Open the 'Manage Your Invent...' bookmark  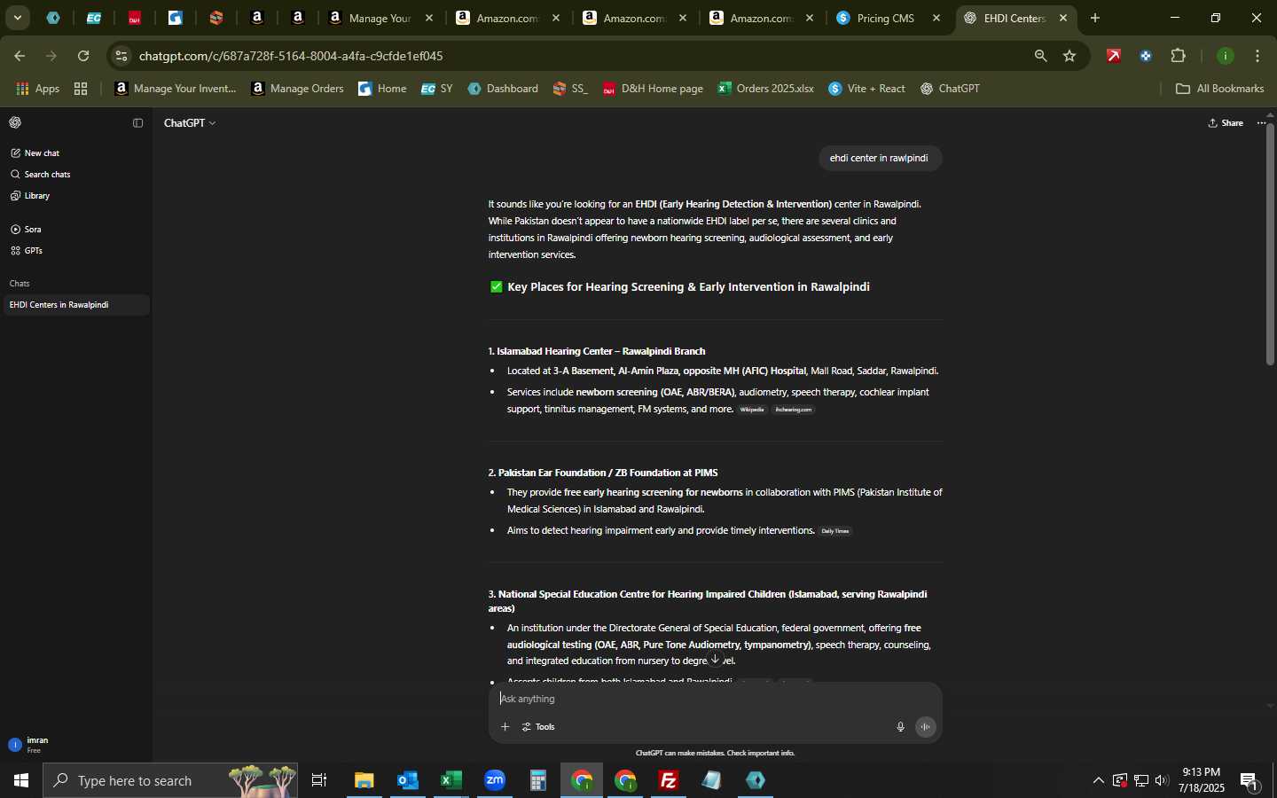tap(176, 89)
